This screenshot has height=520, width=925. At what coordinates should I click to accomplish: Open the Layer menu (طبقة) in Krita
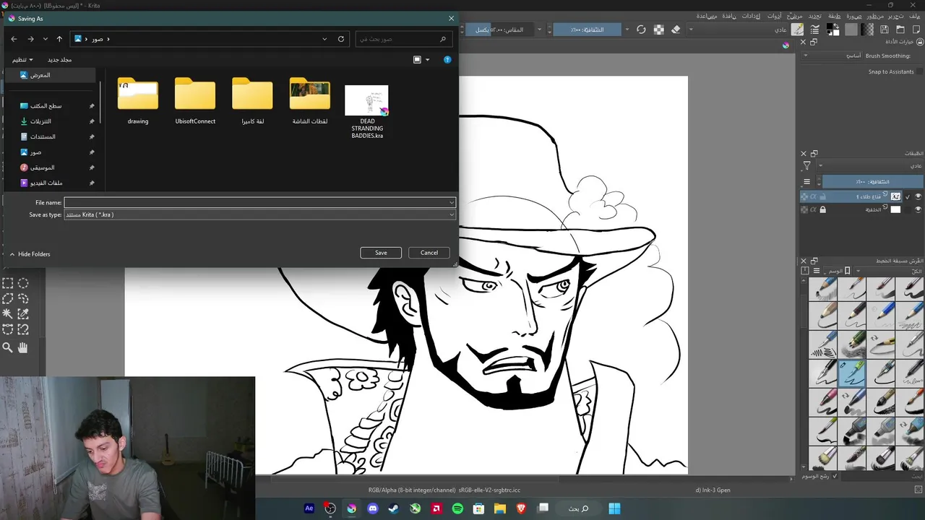(834, 16)
